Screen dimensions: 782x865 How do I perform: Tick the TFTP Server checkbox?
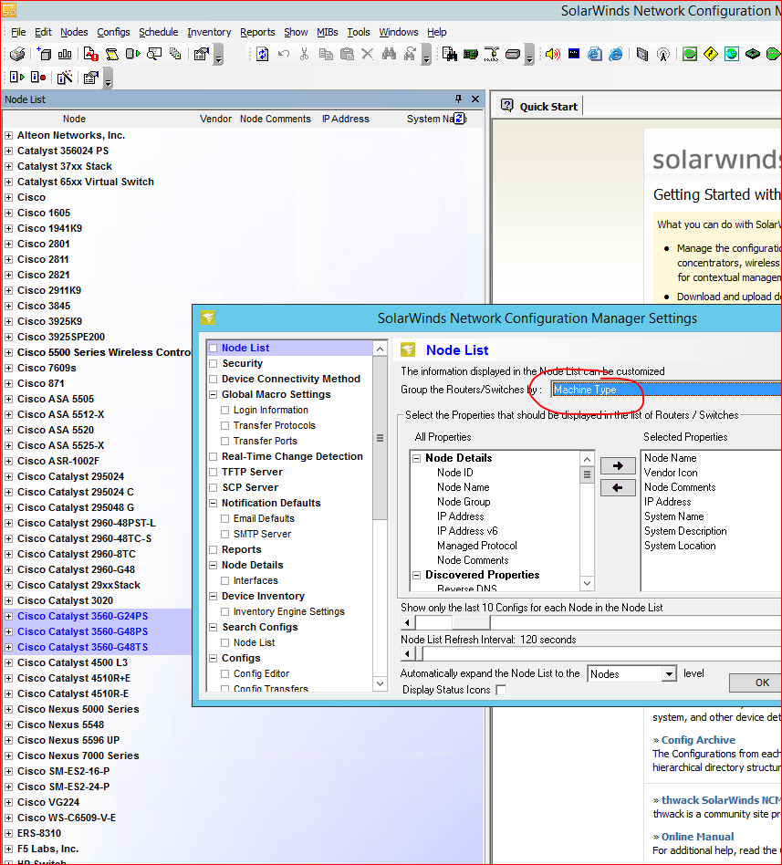click(214, 473)
